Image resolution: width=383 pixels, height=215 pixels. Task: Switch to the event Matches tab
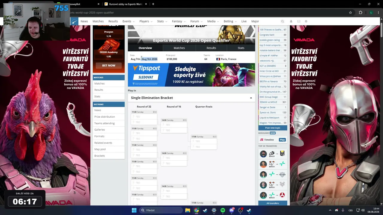pos(179,48)
